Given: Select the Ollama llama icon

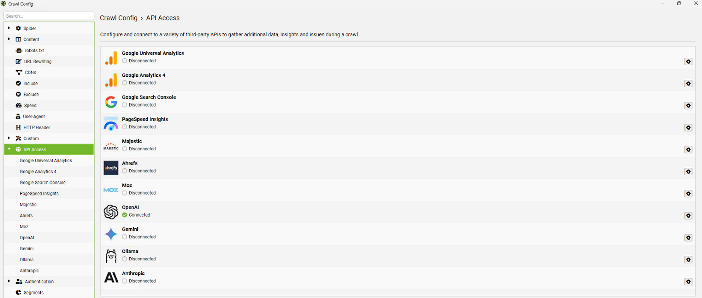Looking at the screenshot, I should 111,256.
